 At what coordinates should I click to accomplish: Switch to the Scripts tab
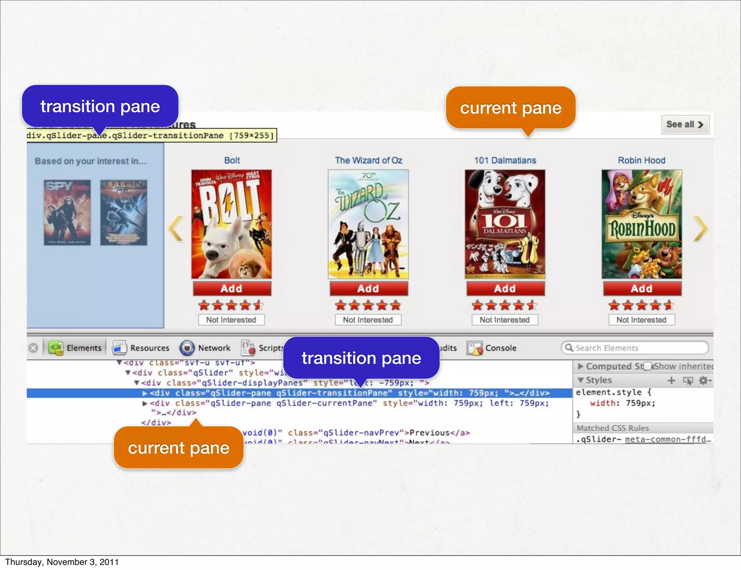262,348
